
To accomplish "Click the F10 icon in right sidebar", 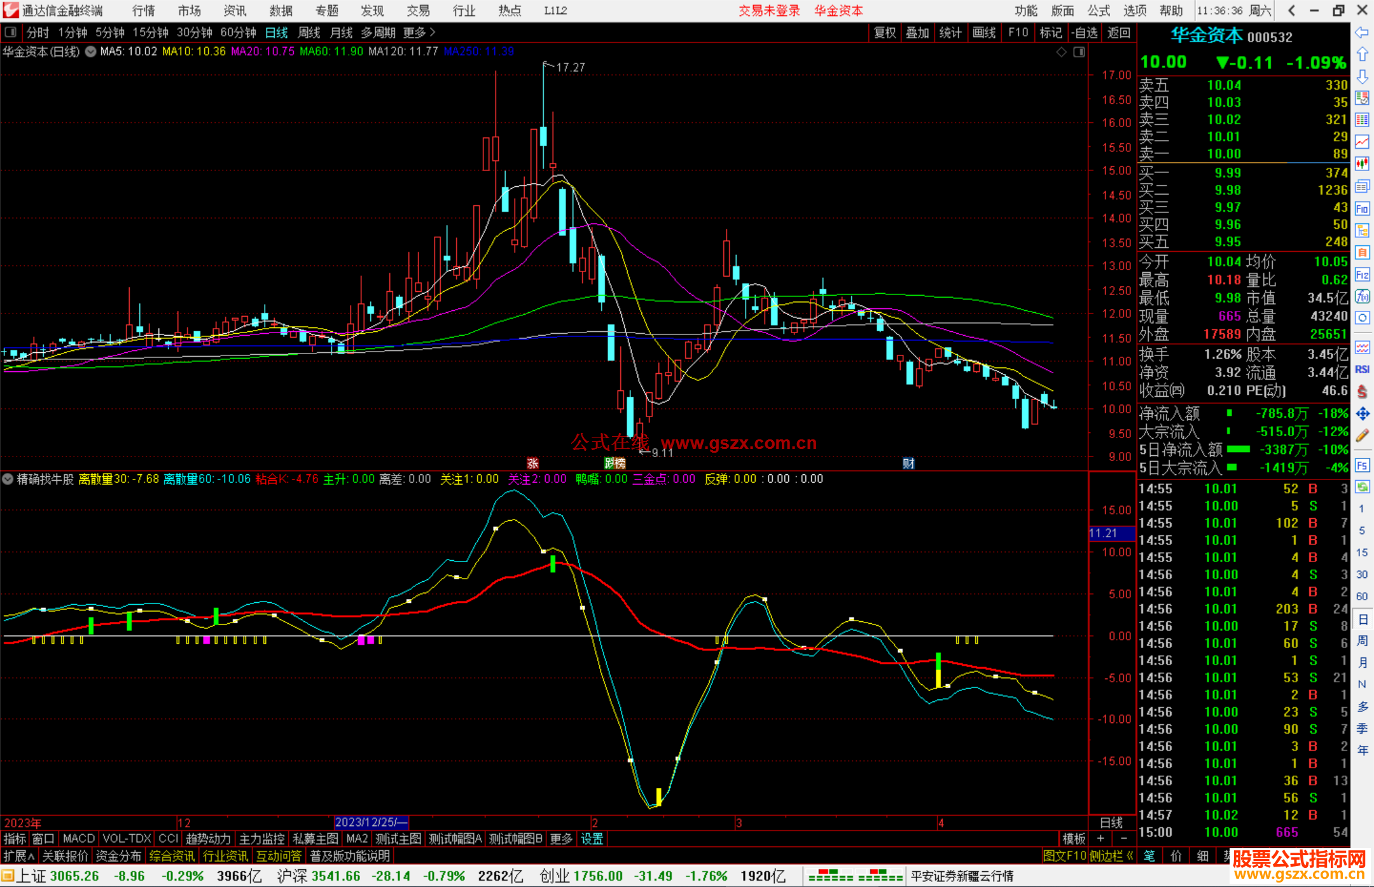I will tap(1362, 209).
